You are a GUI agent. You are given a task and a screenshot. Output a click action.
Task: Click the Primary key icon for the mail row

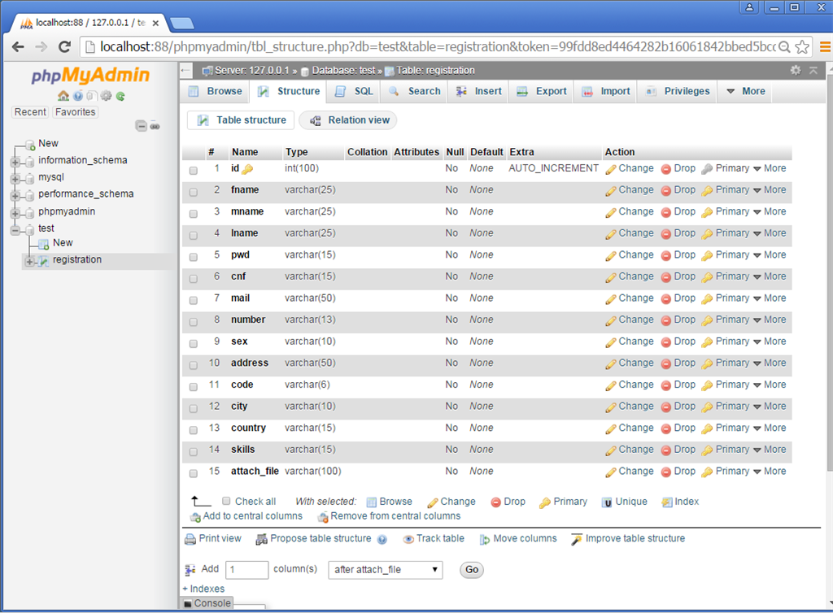tap(707, 299)
